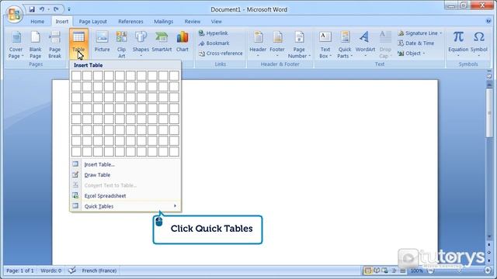Open the Equation gallery

458,44
